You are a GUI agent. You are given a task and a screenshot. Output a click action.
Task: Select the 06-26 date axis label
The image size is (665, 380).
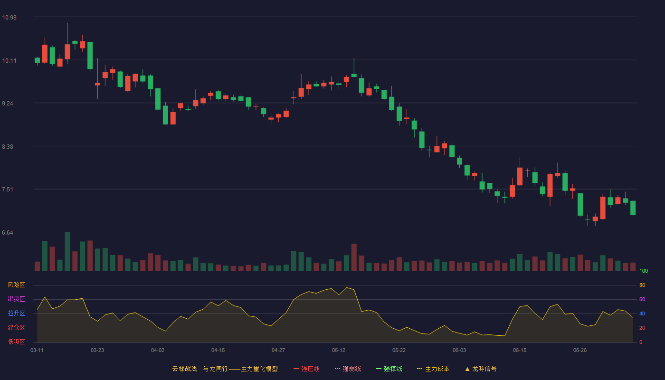point(580,350)
